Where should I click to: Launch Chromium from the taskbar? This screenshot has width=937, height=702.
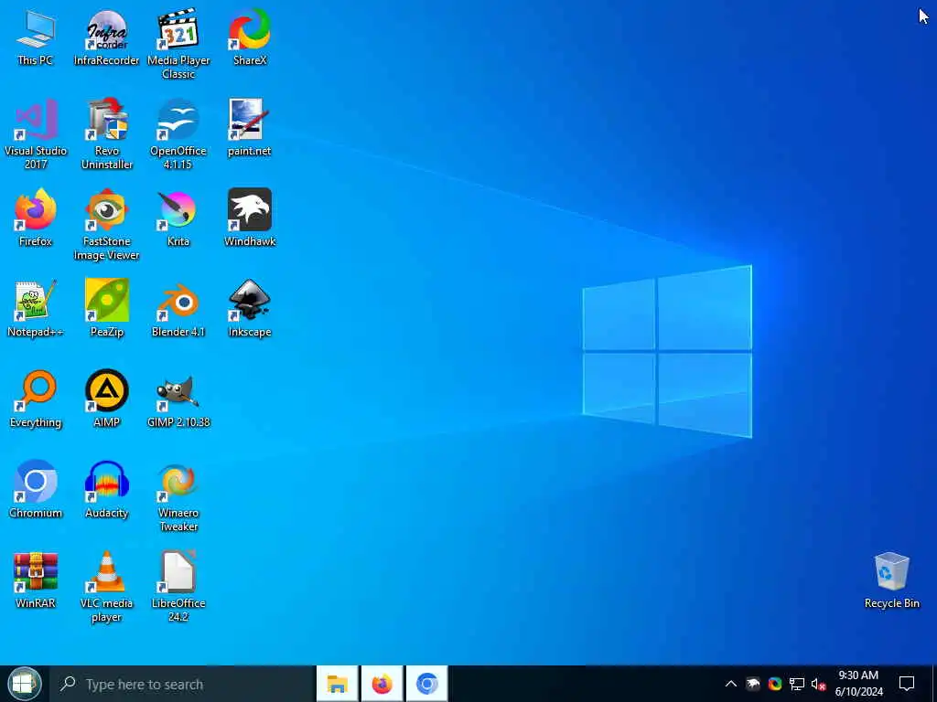(426, 684)
